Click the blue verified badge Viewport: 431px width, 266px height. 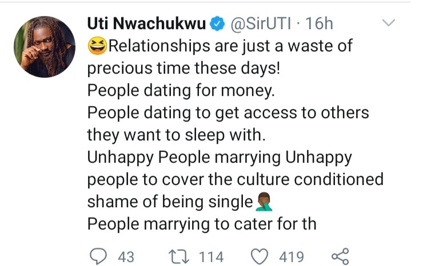tap(217, 23)
